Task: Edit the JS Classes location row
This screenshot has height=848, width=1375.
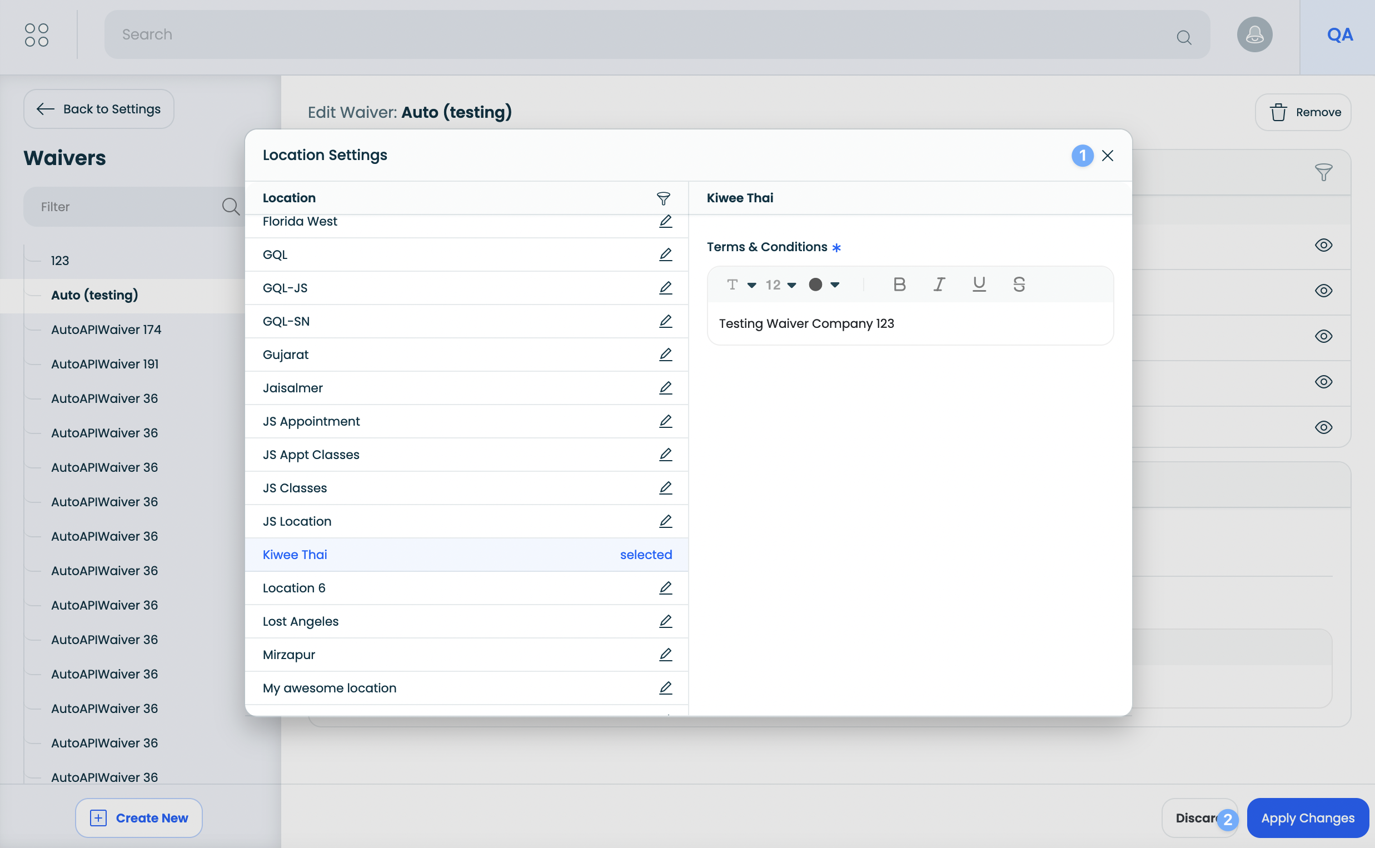Action: tap(665, 488)
